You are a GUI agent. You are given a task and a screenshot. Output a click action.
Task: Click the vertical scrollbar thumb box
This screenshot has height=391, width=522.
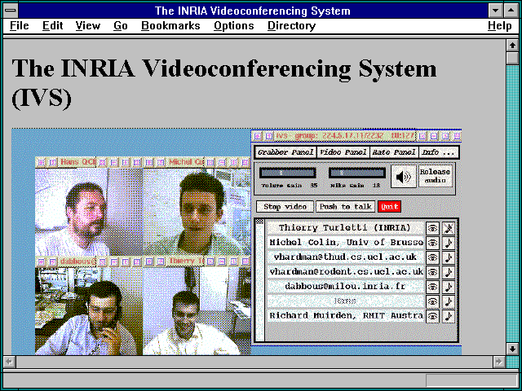pyautogui.click(x=512, y=58)
